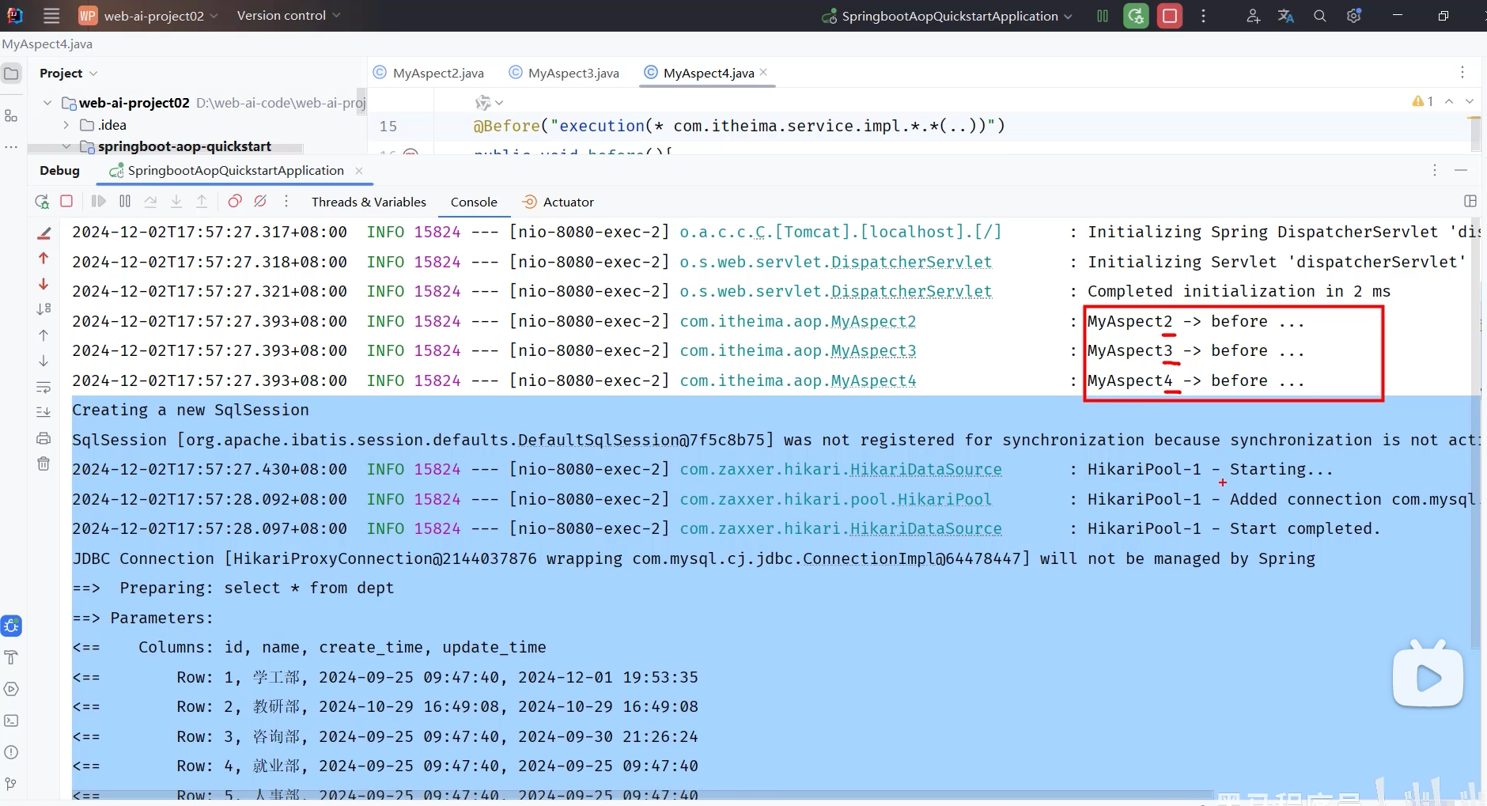This screenshot has width=1487, height=806.
Task: Switch to the MyAspect3.java tab
Action: pyautogui.click(x=564, y=73)
